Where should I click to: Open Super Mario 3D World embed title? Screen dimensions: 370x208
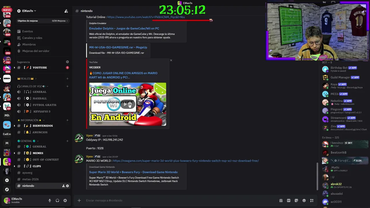click(133, 172)
